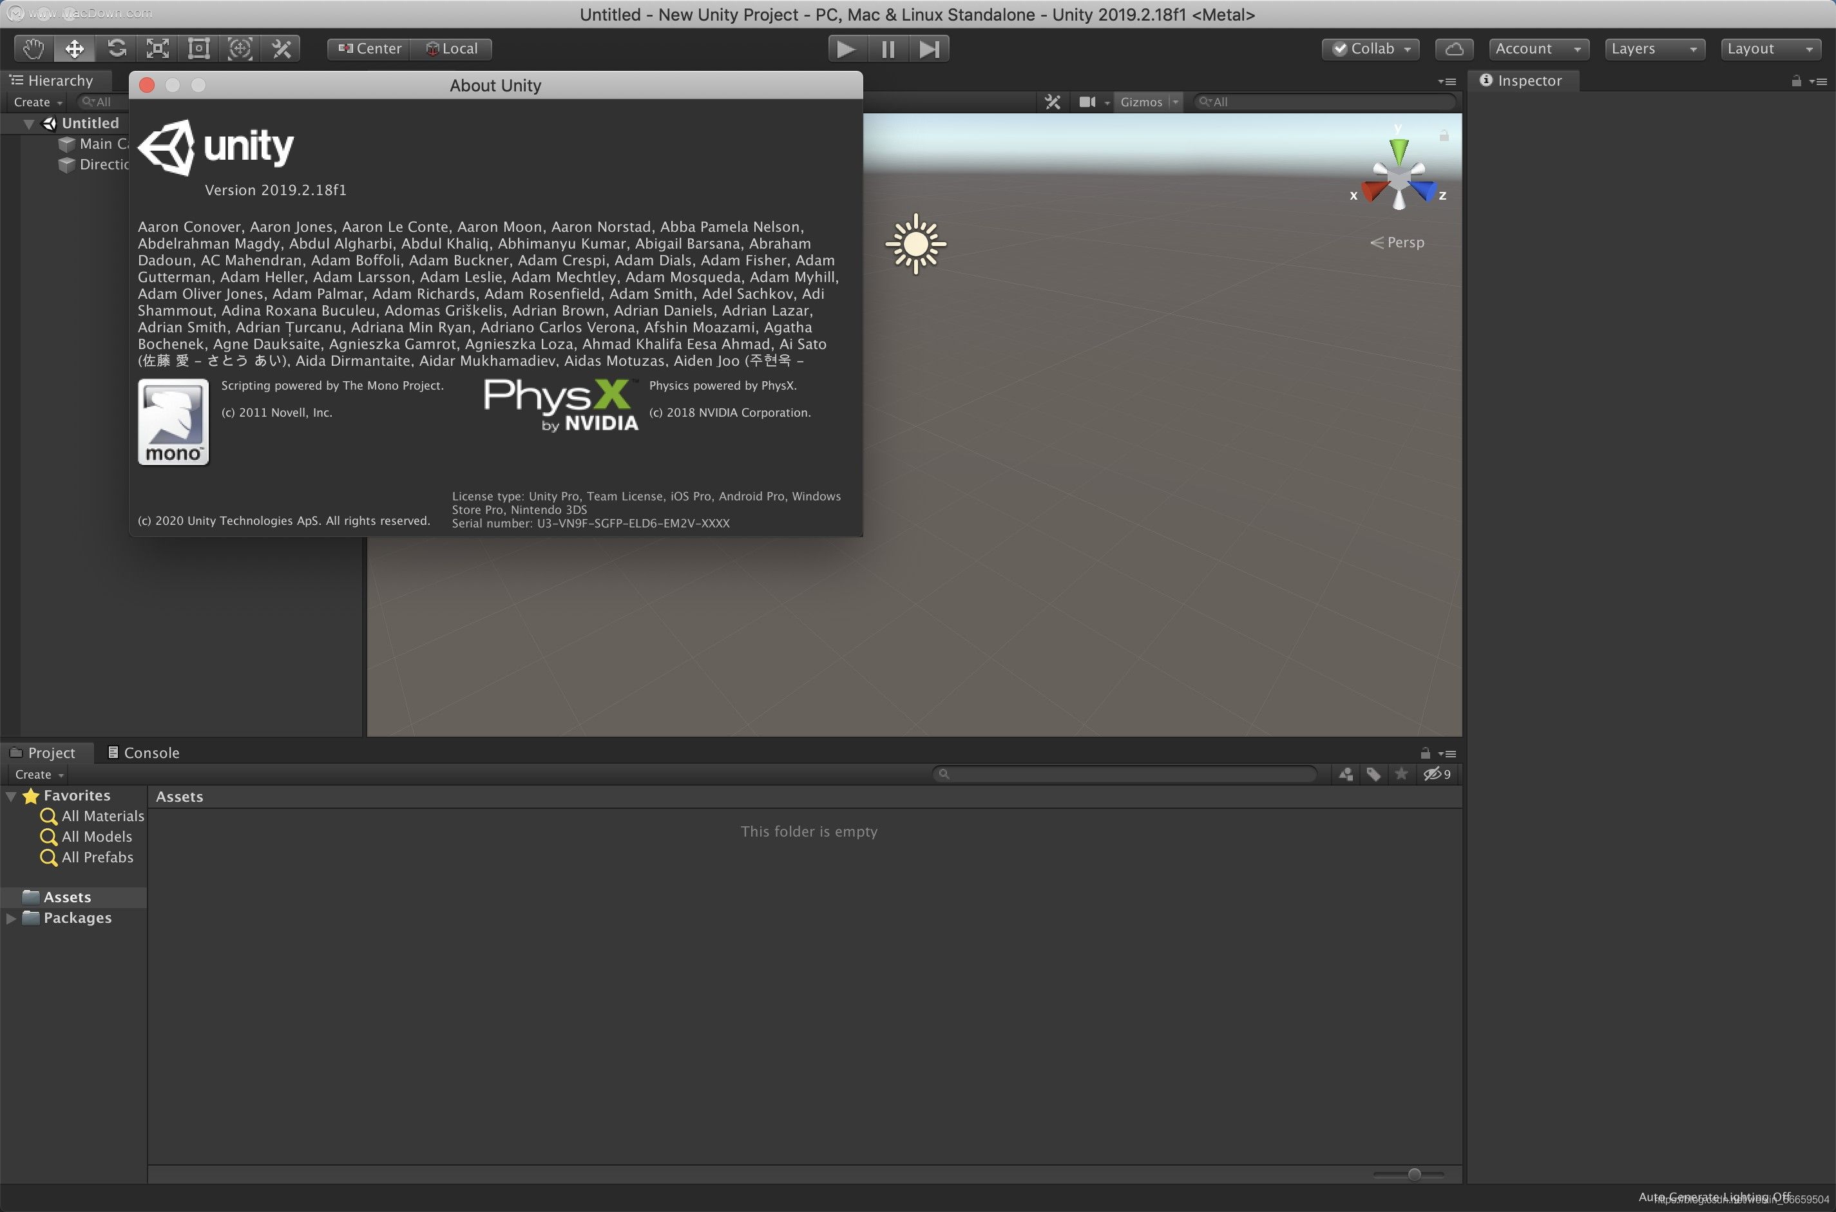Click the Step forward button
Screen dimensions: 1836x1212
[928, 49]
